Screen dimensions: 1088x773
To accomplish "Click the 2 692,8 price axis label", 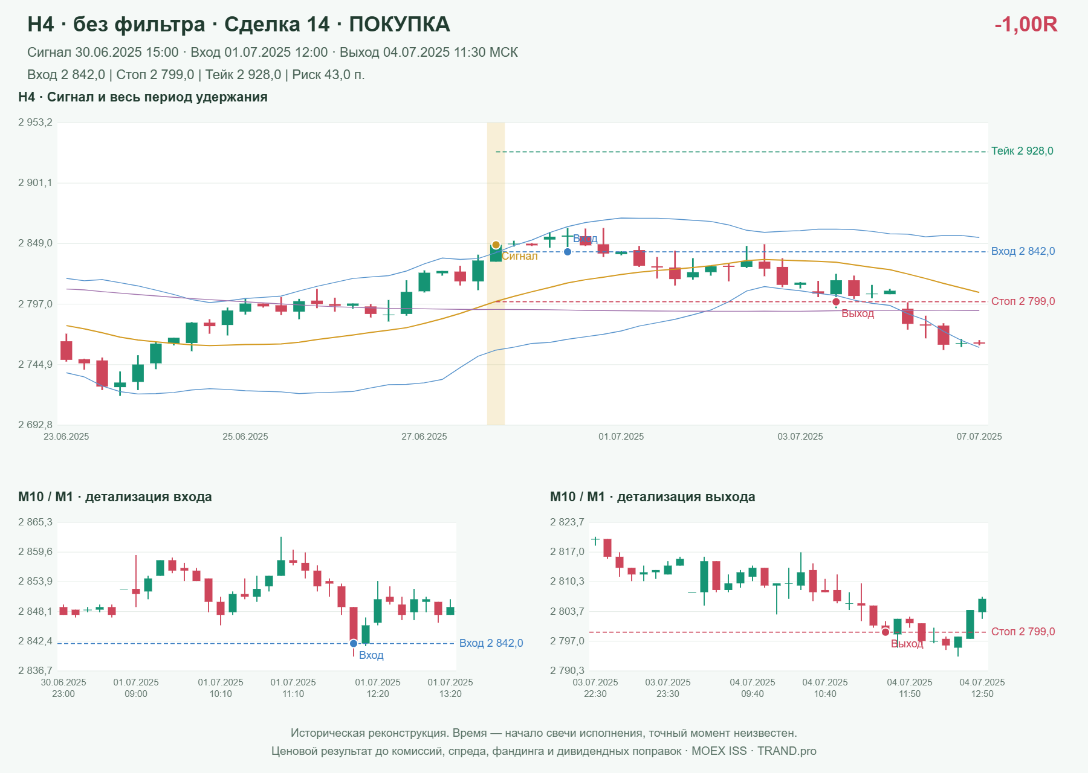I will tap(35, 425).
